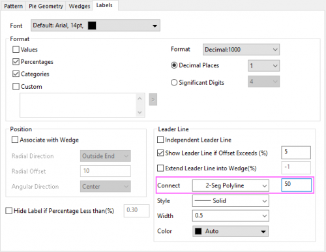Check Hide Label if Percentage Less than
Viewport: 326px width, 252px height.
[8, 211]
